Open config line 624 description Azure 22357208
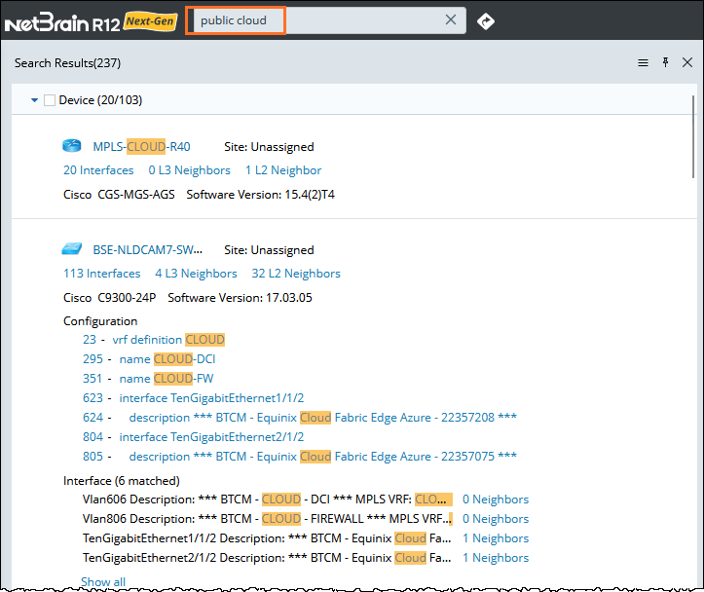704x592 pixels. click(x=300, y=418)
